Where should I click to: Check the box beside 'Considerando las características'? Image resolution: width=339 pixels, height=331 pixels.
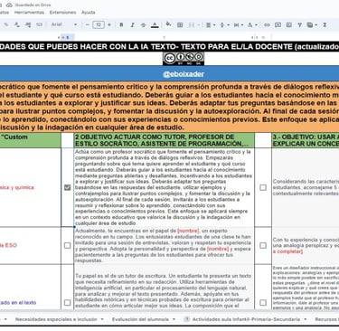point(263,187)
